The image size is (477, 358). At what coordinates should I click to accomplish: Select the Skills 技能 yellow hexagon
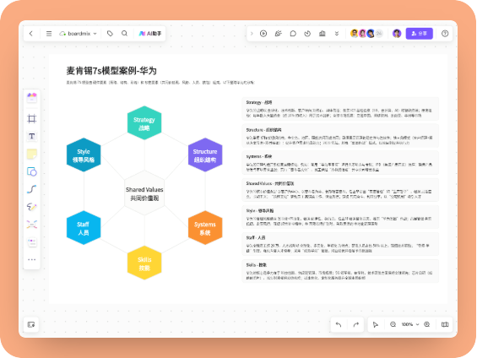click(x=144, y=263)
